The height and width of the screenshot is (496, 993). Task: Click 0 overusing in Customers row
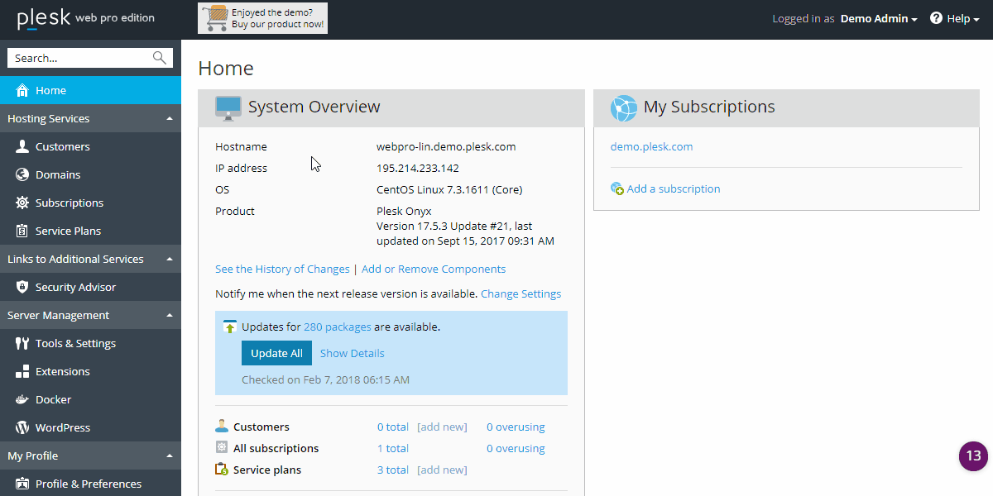pos(516,427)
